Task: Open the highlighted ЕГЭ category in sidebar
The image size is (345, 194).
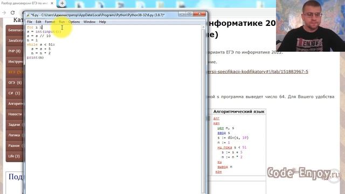Action: pos(15,72)
